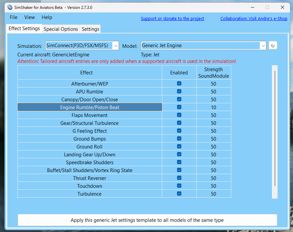Toggle Buffet/Stall Shudders/Vortex Ring State checkbox

coord(179,170)
